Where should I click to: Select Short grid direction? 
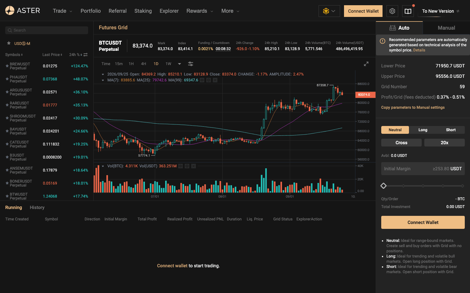coord(451,130)
